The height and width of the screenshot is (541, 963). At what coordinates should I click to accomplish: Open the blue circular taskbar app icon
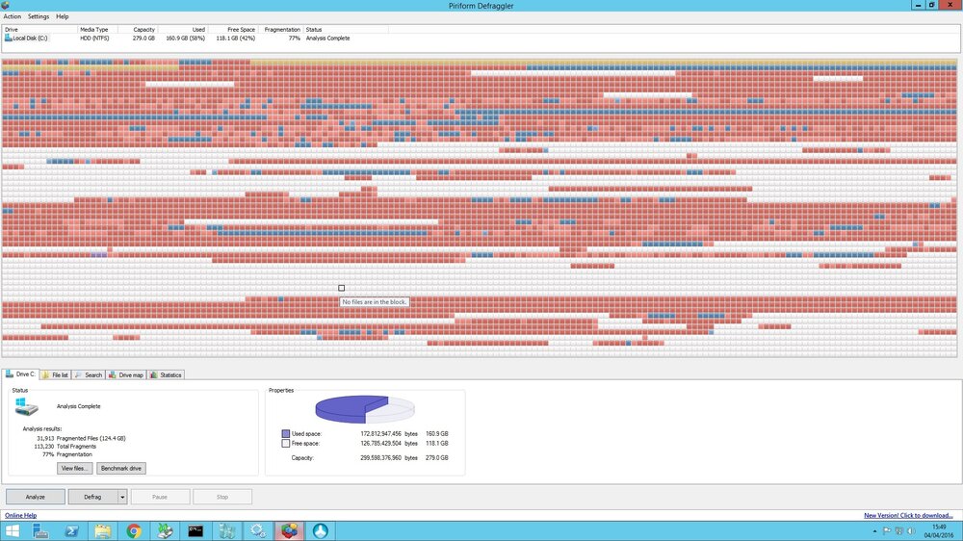321,530
